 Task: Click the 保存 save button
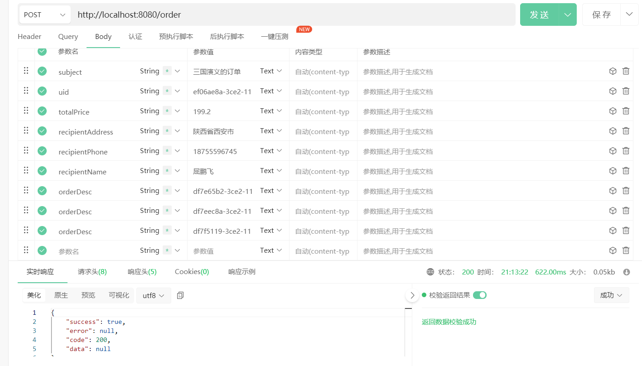[602, 14]
